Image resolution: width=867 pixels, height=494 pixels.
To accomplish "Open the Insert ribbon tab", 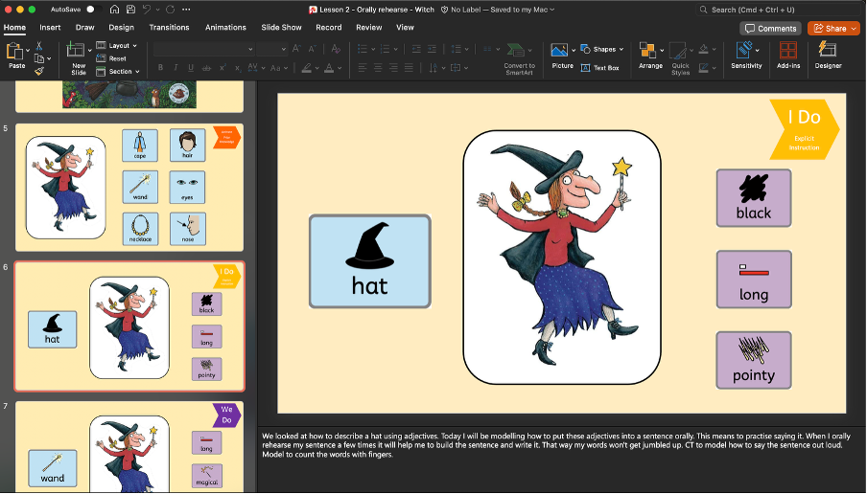I will coord(50,27).
